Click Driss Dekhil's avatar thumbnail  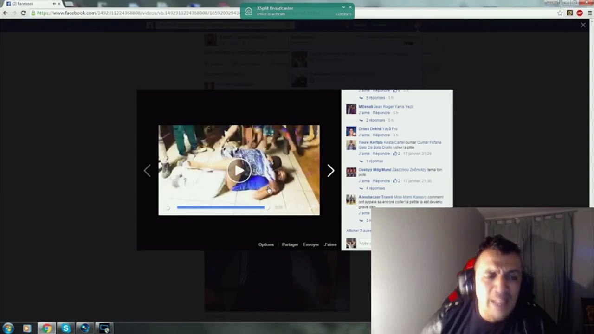pos(351,131)
